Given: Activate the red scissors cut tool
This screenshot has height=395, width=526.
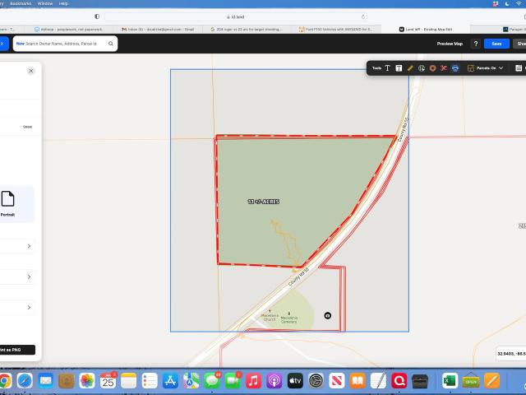Looking at the screenshot, I should coord(444,68).
